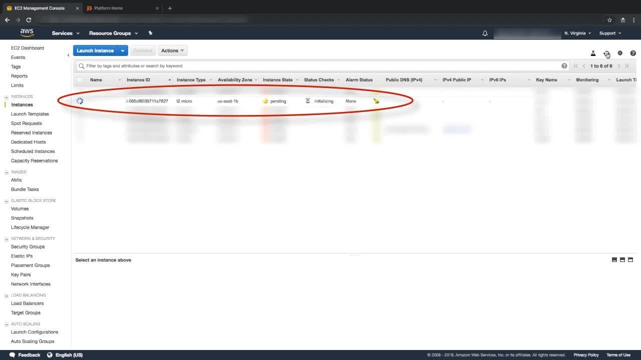Expand the Resource Groups menu
This screenshot has width=641, height=360.
(113, 33)
